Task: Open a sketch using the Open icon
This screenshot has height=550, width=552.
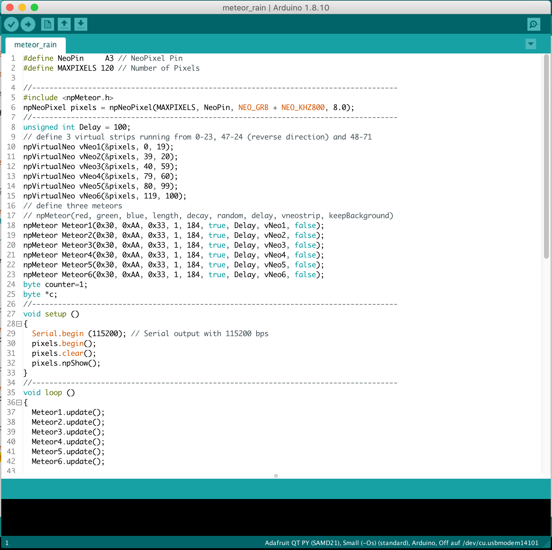Action: [64, 24]
